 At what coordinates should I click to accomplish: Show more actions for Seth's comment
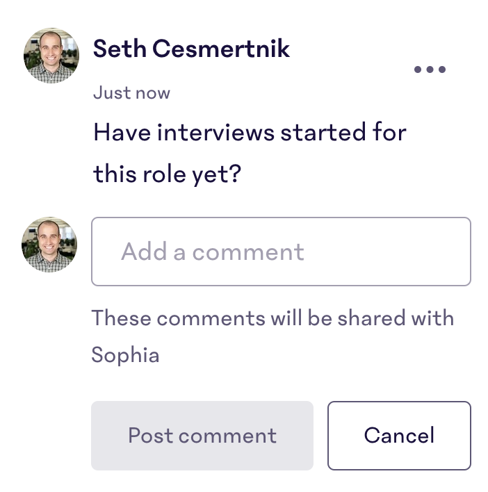[x=430, y=69]
